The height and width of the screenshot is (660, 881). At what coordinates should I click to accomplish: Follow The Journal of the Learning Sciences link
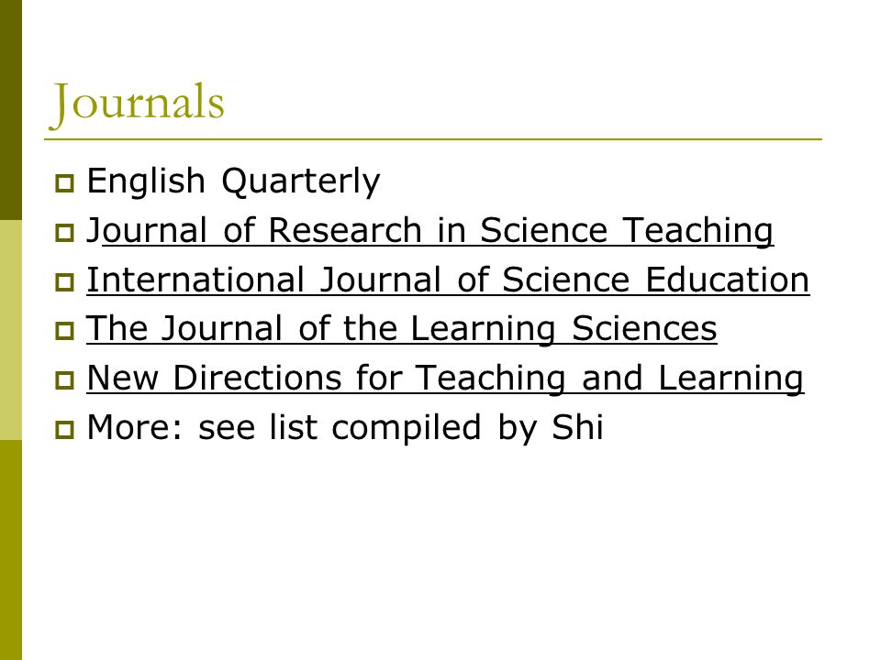coord(402,329)
